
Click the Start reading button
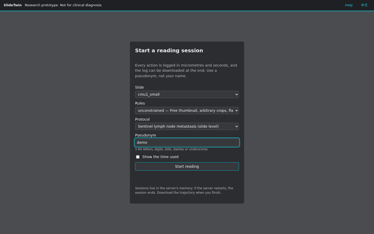[187, 167]
